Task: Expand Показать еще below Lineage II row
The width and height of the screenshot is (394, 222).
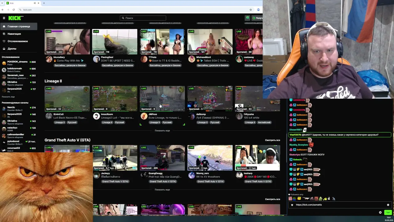Action: [162, 131]
